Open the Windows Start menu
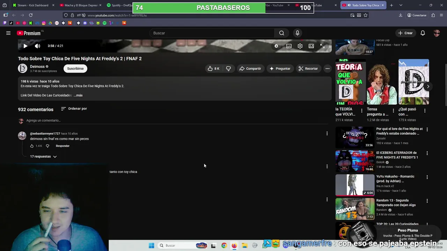Viewport: 447px width, 251px height. click(151, 246)
